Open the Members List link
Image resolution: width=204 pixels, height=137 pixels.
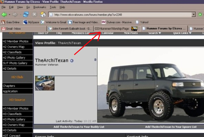[81, 33]
